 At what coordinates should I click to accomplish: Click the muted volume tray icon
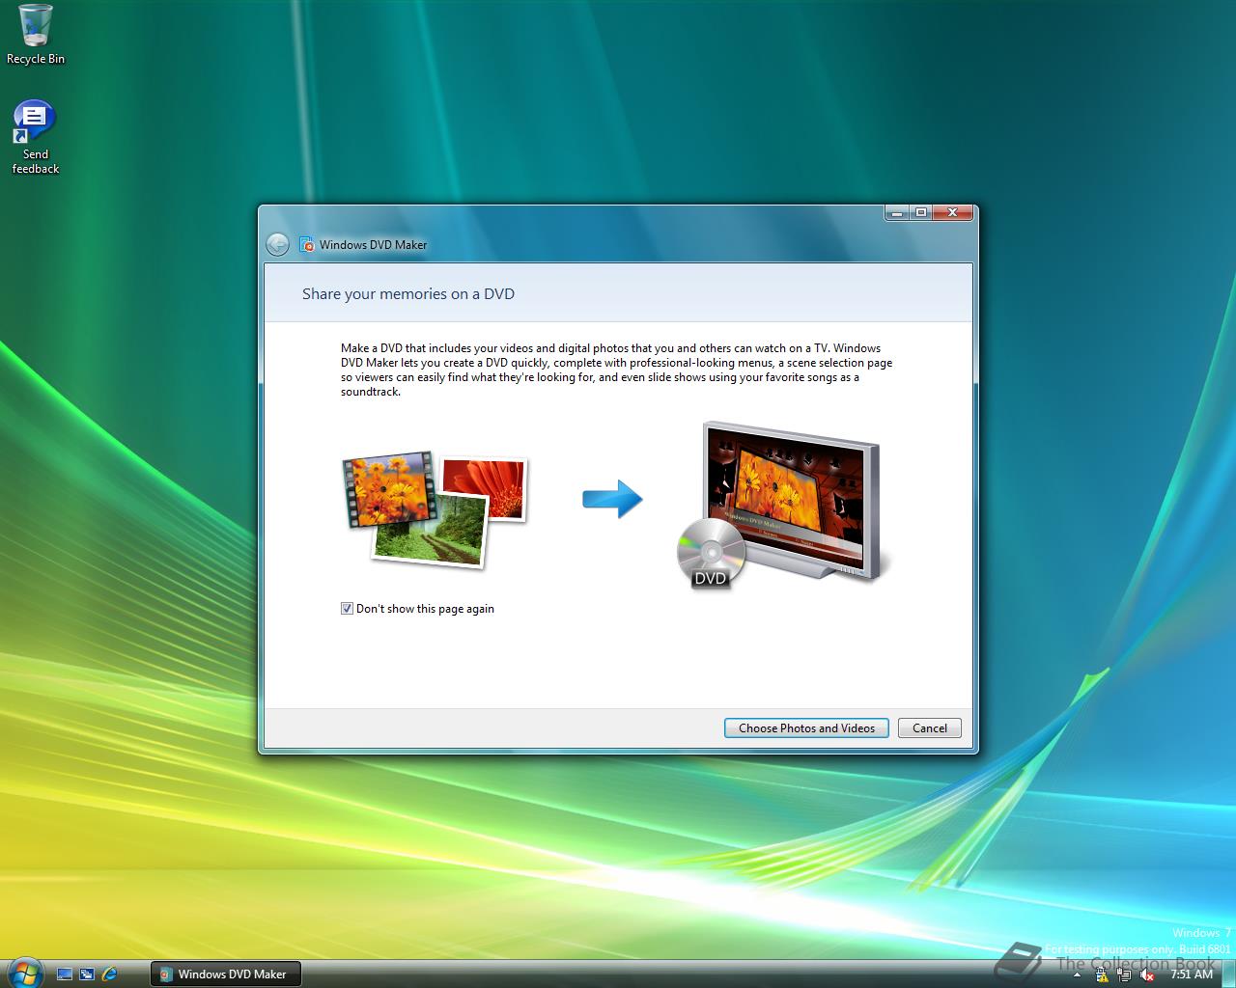coord(1147,975)
